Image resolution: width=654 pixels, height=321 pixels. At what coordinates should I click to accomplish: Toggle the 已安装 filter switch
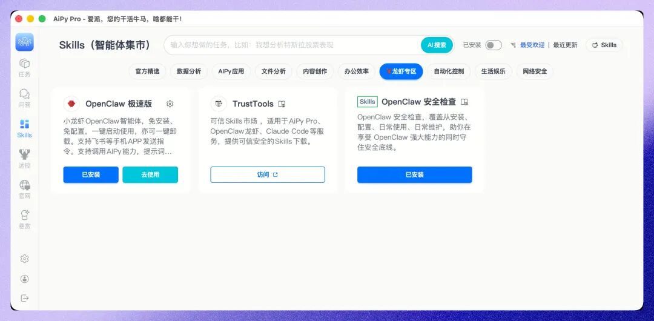(x=494, y=45)
